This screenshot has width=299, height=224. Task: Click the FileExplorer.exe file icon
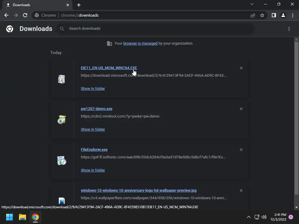(62, 161)
